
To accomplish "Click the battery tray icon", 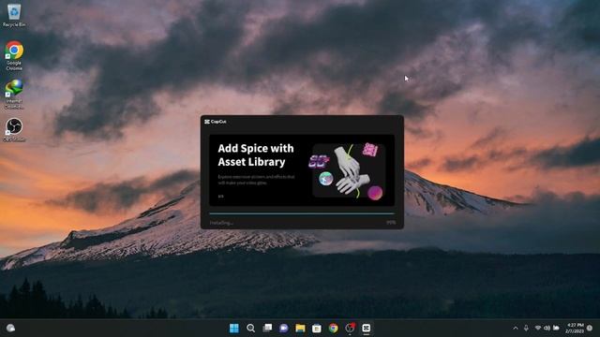I will coord(556,329).
